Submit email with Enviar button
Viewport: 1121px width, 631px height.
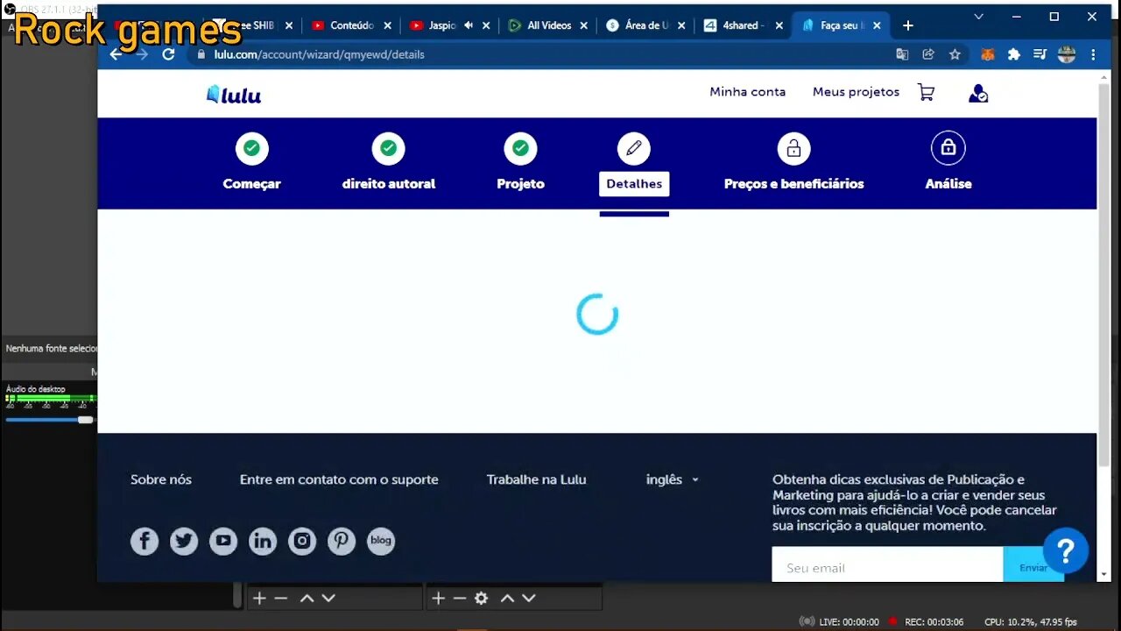[1033, 567]
